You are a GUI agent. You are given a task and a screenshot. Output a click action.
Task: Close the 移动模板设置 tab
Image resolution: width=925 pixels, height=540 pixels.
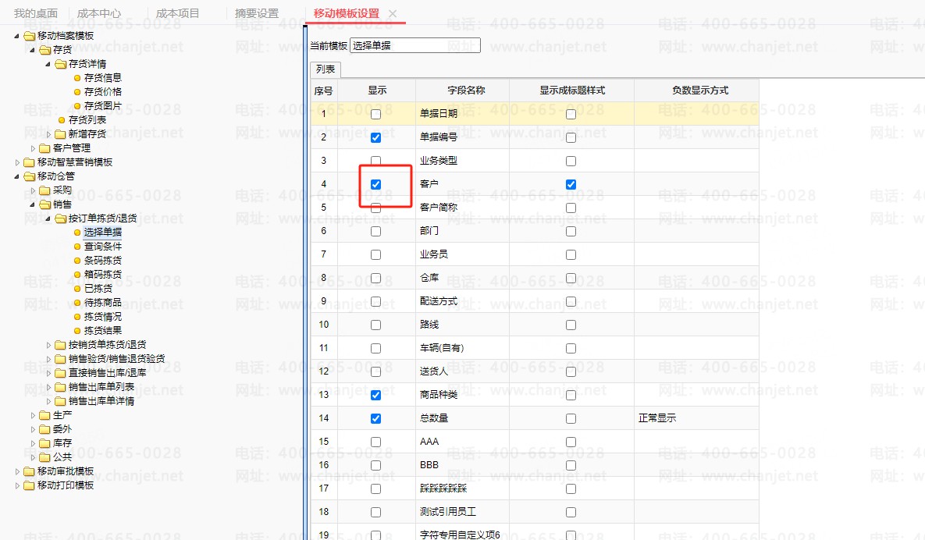coord(393,14)
